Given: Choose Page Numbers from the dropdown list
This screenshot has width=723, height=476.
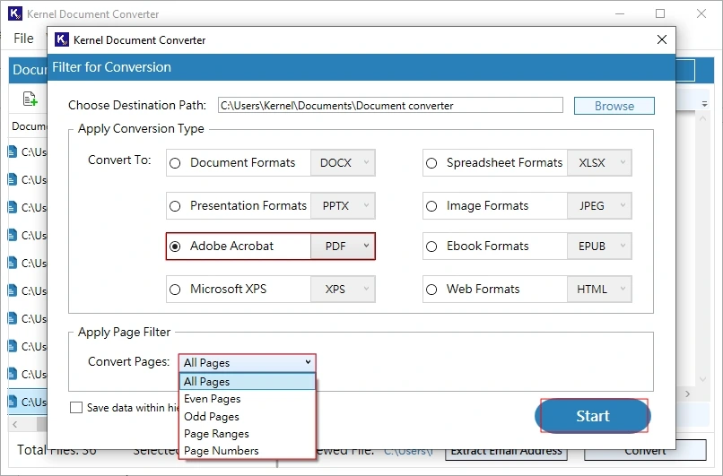Looking at the screenshot, I should click(248, 451).
